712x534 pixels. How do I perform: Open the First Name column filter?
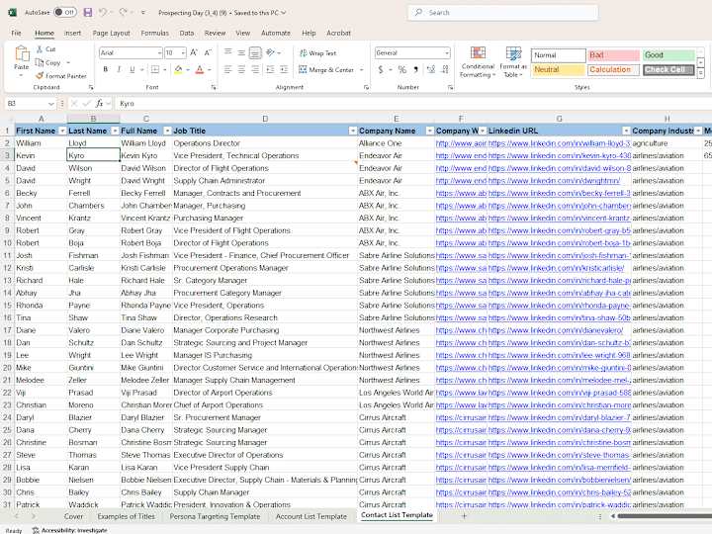62,131
